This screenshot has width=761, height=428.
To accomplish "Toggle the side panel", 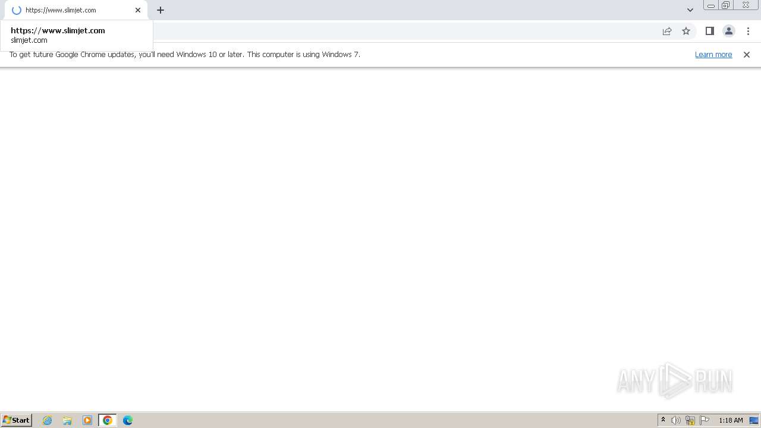I will [710, 31].
